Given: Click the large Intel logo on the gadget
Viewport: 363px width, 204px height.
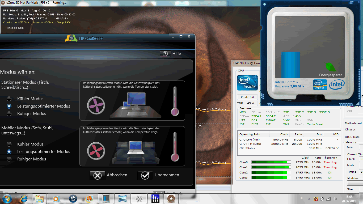Looking at the screenshot, I should 337,85.
